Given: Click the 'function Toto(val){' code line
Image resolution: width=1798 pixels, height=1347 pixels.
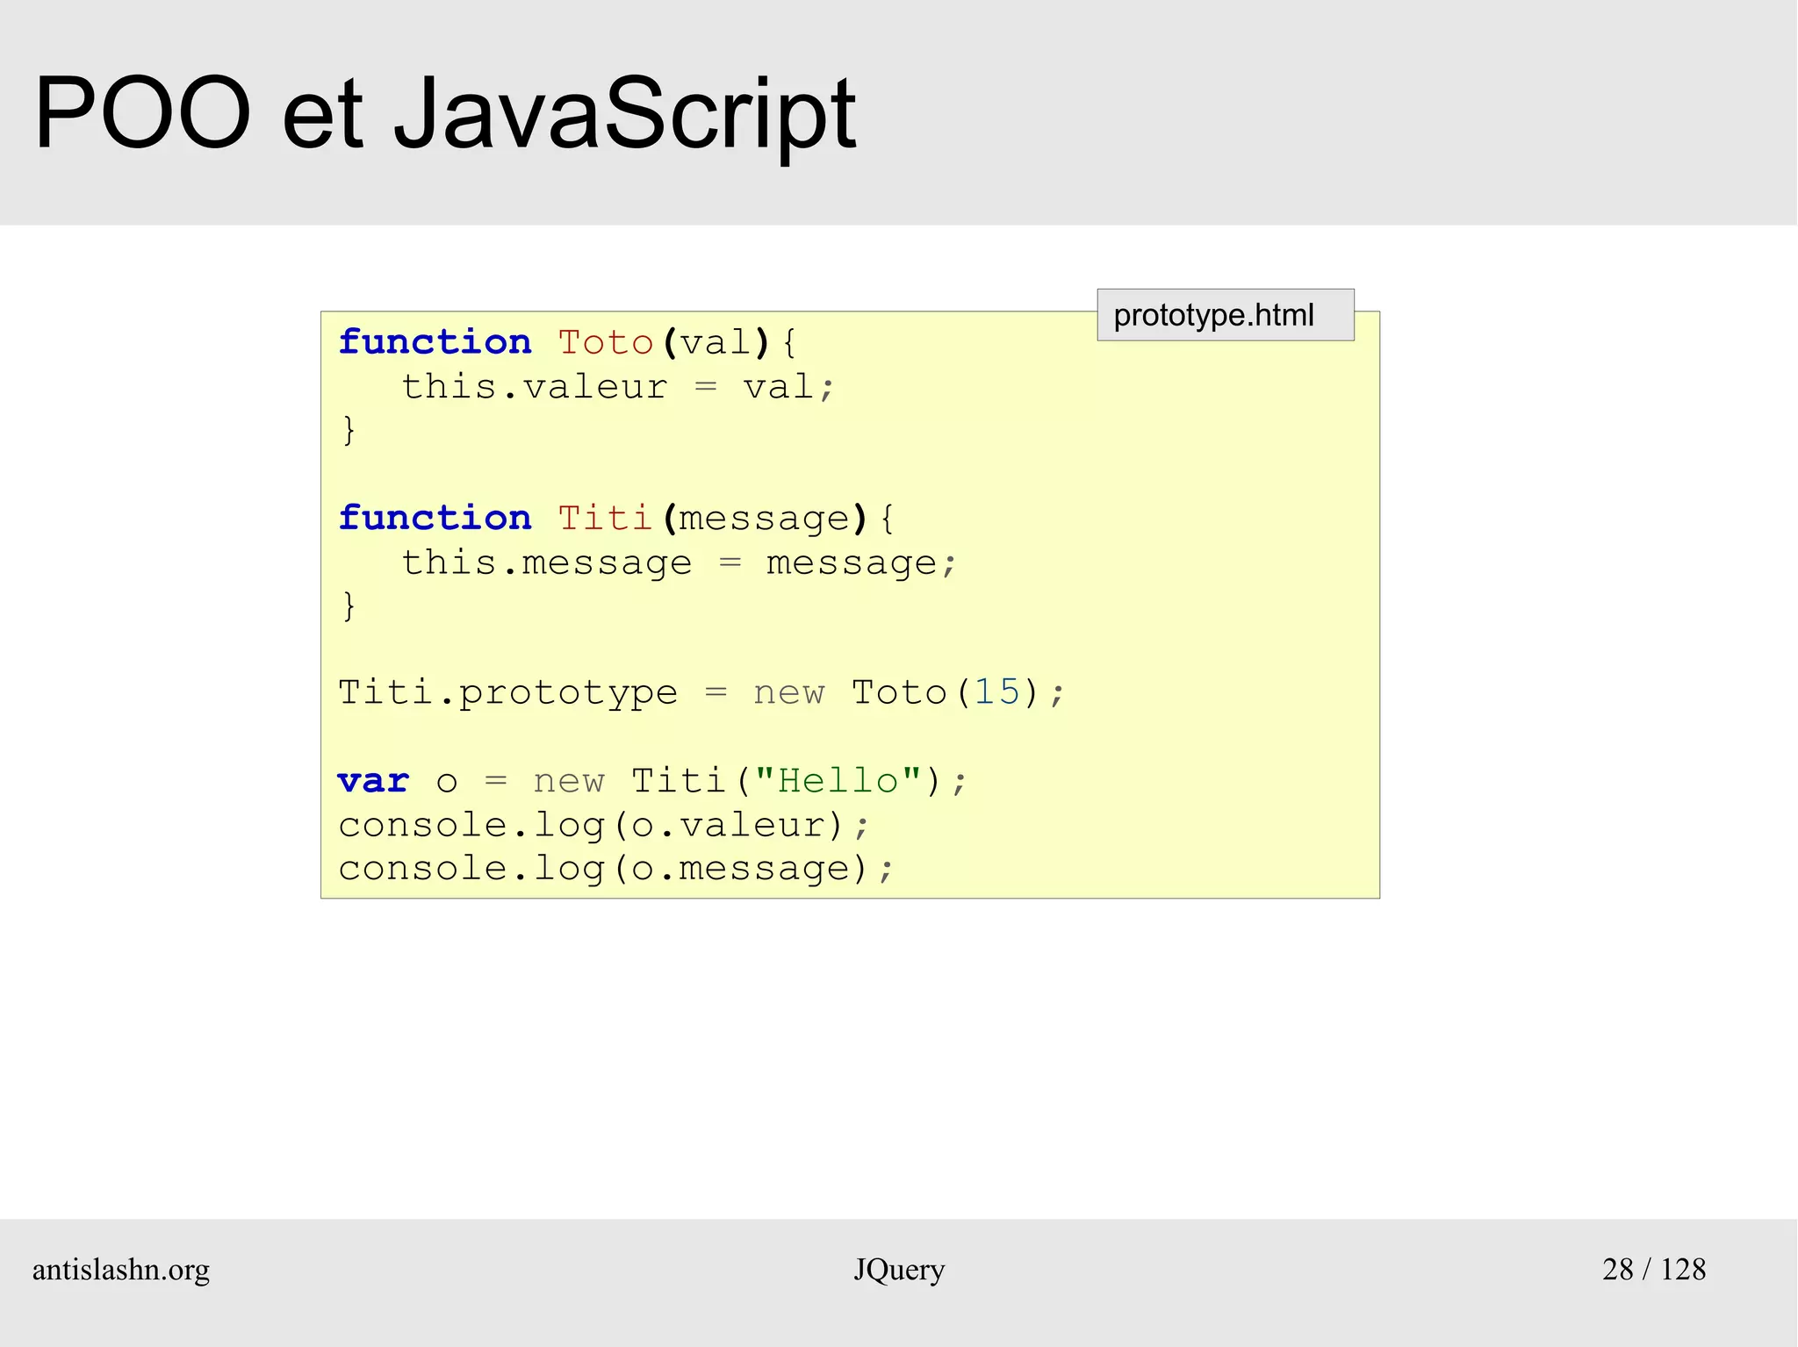Looking at the screenshot, I should [x=567, y=342].
